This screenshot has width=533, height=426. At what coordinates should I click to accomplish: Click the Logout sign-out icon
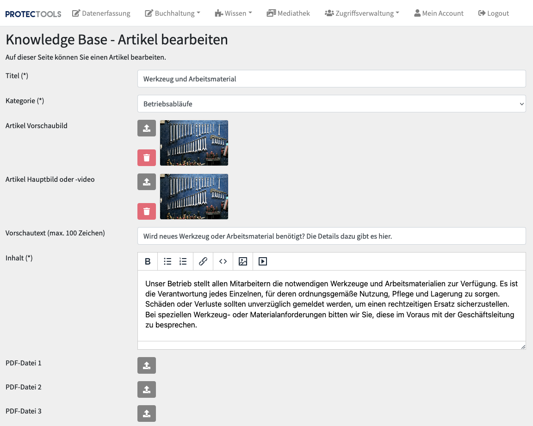point(482,13)
